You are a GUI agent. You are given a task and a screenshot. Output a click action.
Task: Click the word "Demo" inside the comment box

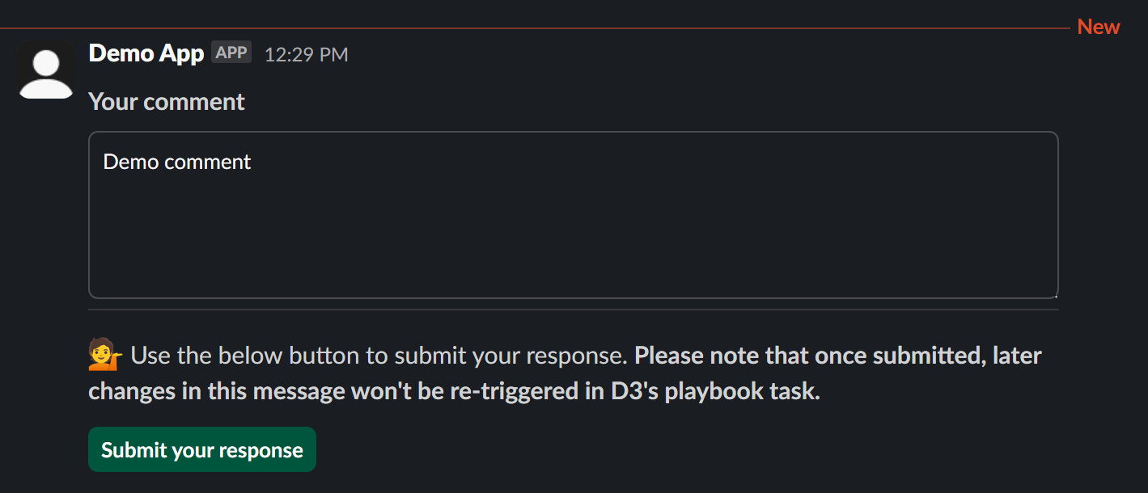tap(131, 162)
